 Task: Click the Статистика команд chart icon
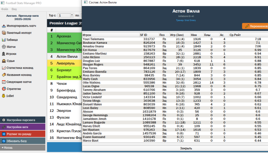click(x=4, y=68)
